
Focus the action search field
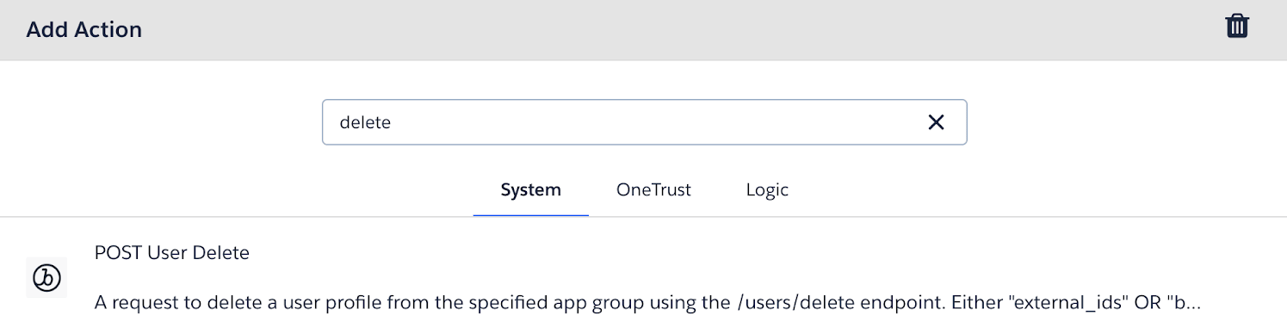644,122
